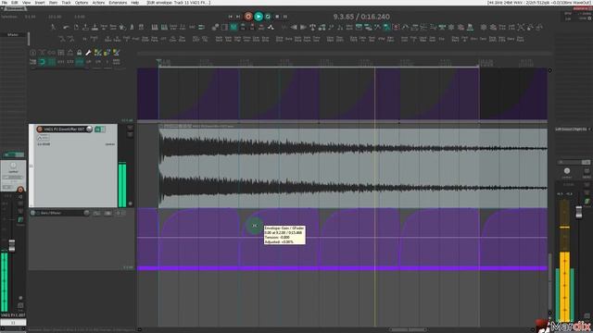Go to project end transport button
The height and width of the screenshot is (333, 593).
pyautogui.click(x=238, y=17)
